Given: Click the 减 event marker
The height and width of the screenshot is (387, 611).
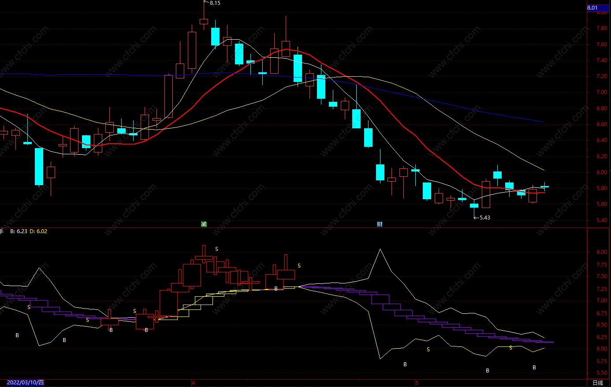Looking at the screenshot, I should click(x=204, y=224).
